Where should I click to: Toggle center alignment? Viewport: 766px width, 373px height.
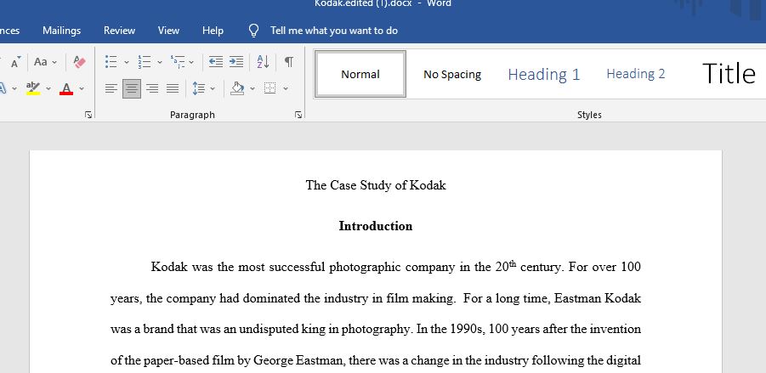click(132, 88)
